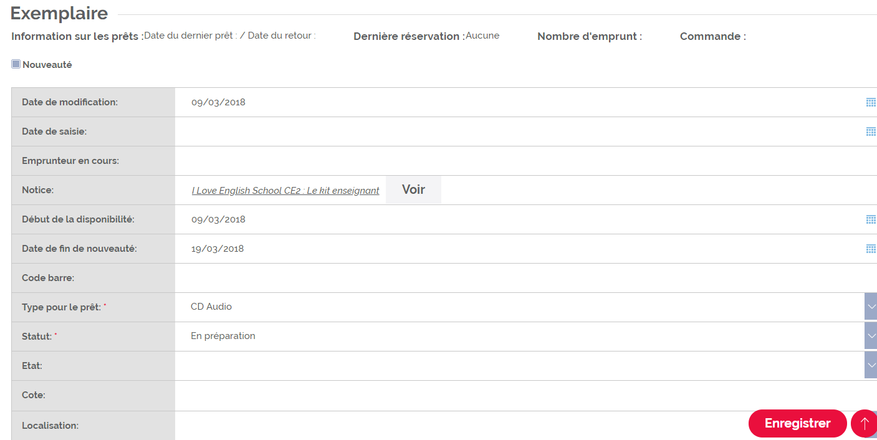877x440 pixels.
Task: Click the Aucune reservation value
Action: click(482, 36)
